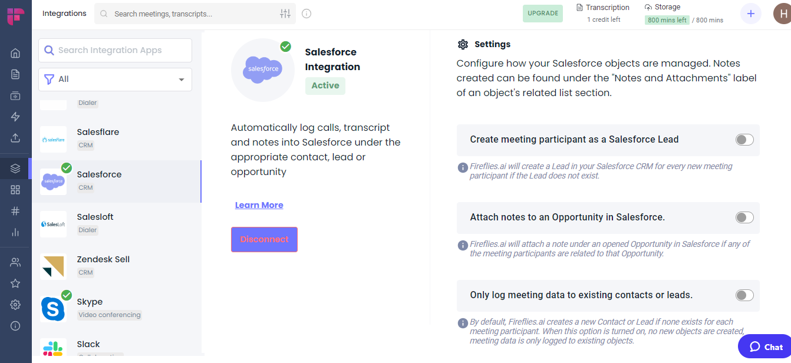Viewport: 791px width, 363px height.
Task: Open the search filters control in top bar
Action: click(x=285, y=13)
